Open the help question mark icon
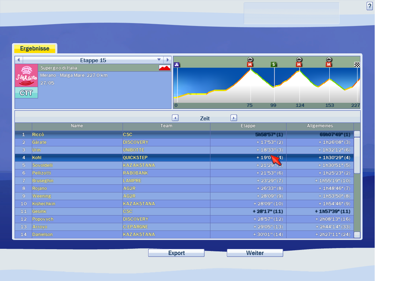The image size is (393, 281). click(x=370, y=6)
